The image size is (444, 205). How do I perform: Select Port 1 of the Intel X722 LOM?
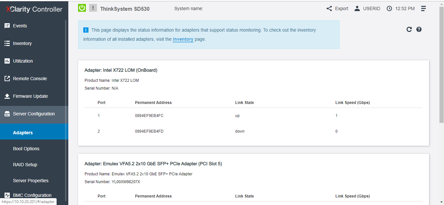pos(99,115)
